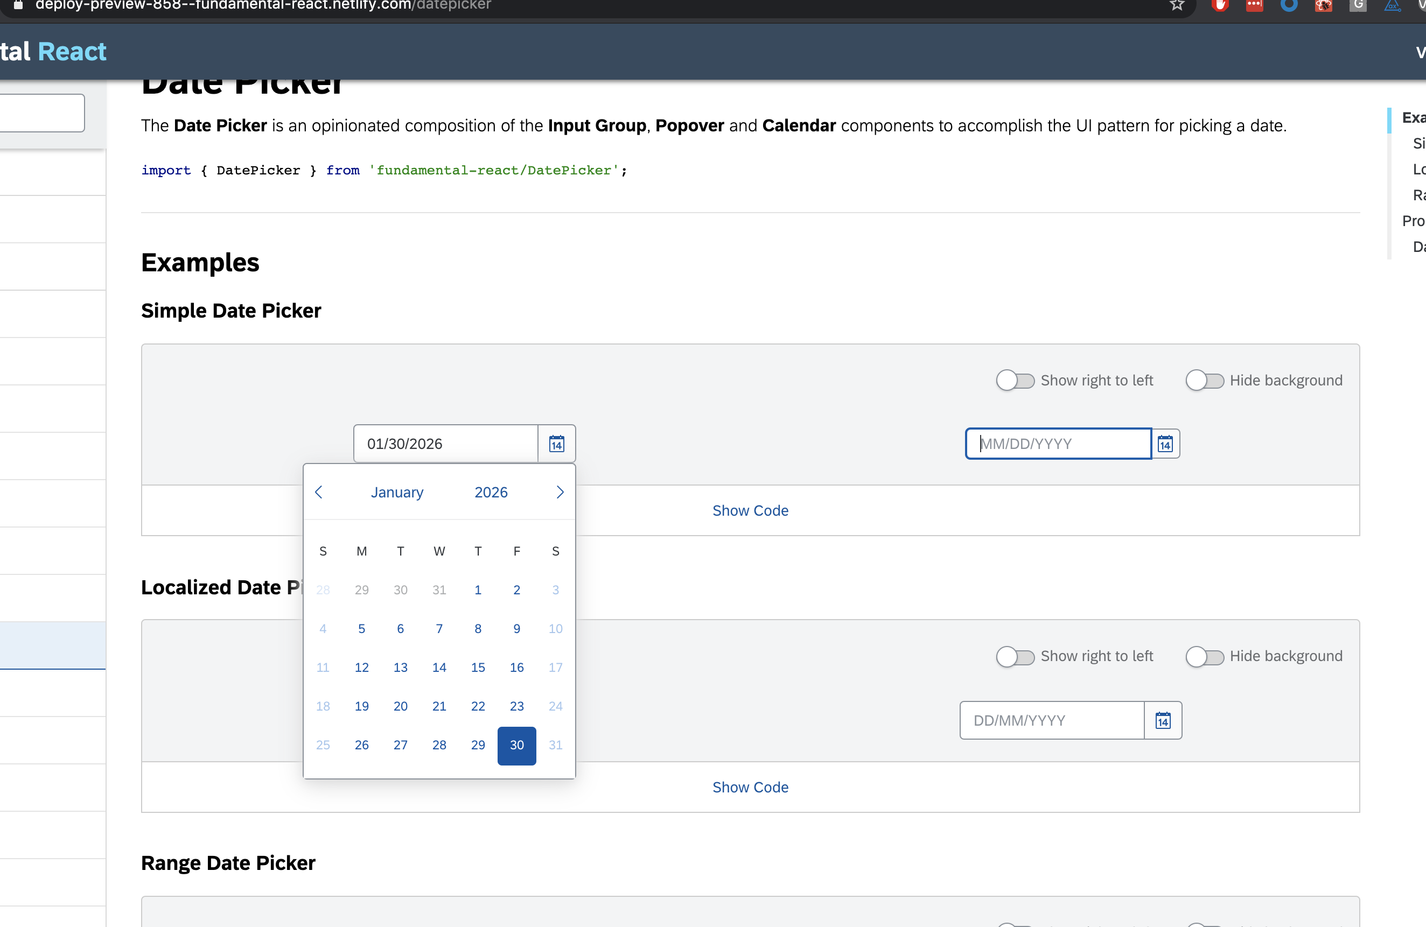
Task: Click red hand extension icon in browser
Action: click(x=1220, y=5)
